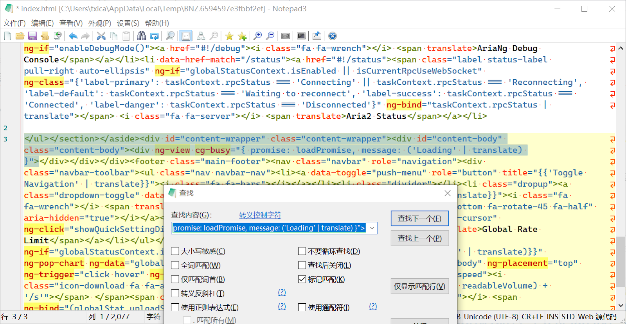Tick the 使用正则表达式 checkbox
The height and width of the screenshot is (324, 626).
pyautogui.click(x=175, y=308)
